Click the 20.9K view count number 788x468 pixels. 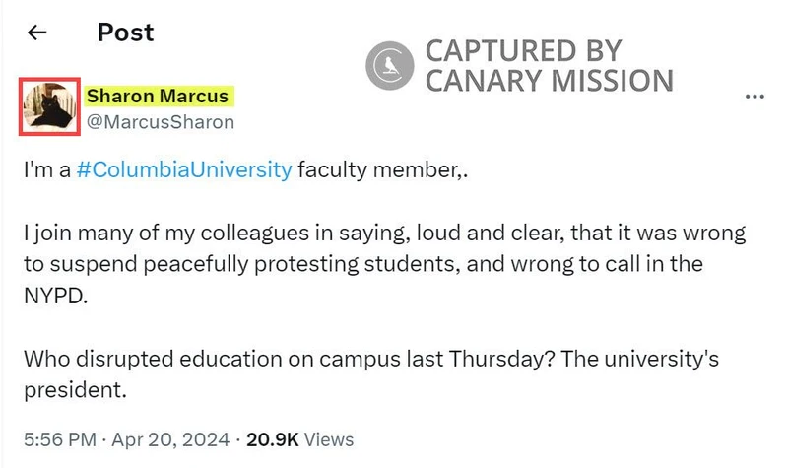pos(274,438)
